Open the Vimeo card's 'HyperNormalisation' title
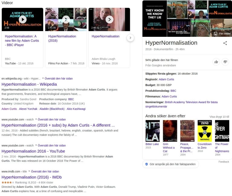 pyautogui.click(x=105, y=36)
